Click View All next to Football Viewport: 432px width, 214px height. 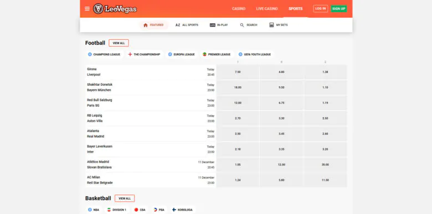click(119, 43)
